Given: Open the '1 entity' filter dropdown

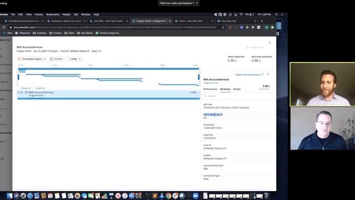Looking at the screenshot, I should pyautogui.click(x=75, y=59).
